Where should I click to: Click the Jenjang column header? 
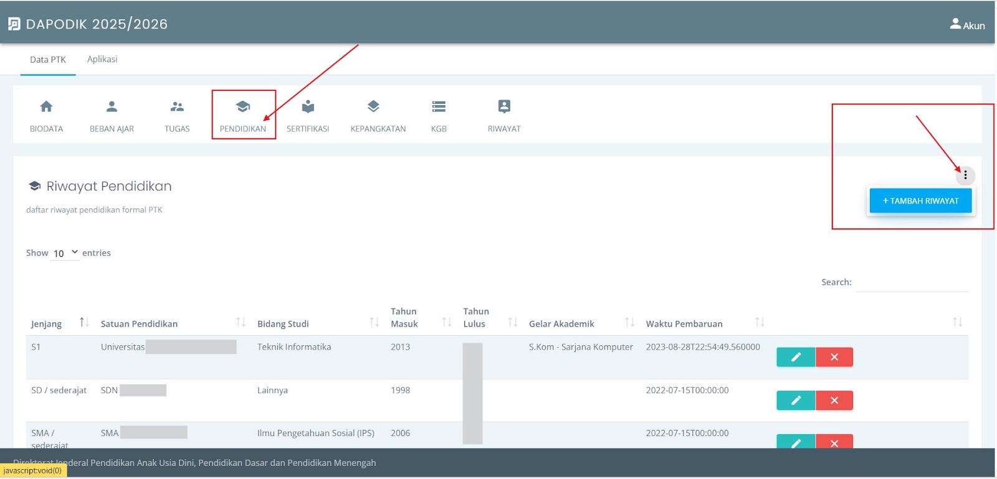coord(47,324)
